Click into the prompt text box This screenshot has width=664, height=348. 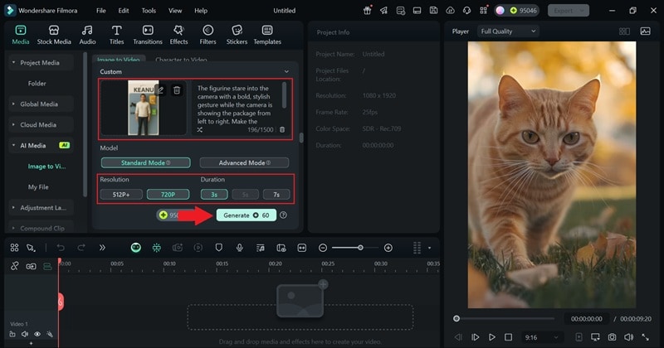click(235, 105)
